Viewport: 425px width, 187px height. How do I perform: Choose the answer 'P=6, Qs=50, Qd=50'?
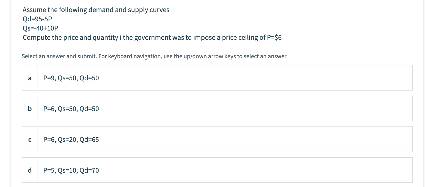coord(71,109)
